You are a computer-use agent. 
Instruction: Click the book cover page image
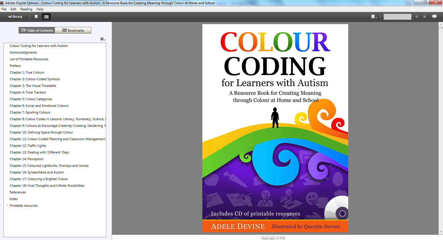click(275, 128)
